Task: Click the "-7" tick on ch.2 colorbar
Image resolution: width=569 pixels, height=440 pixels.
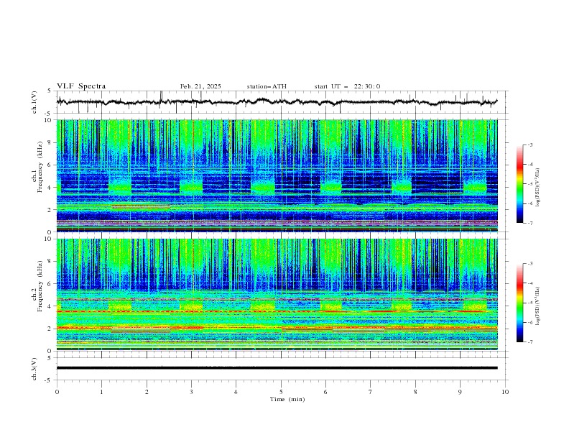Action: [x=529, y=342]
